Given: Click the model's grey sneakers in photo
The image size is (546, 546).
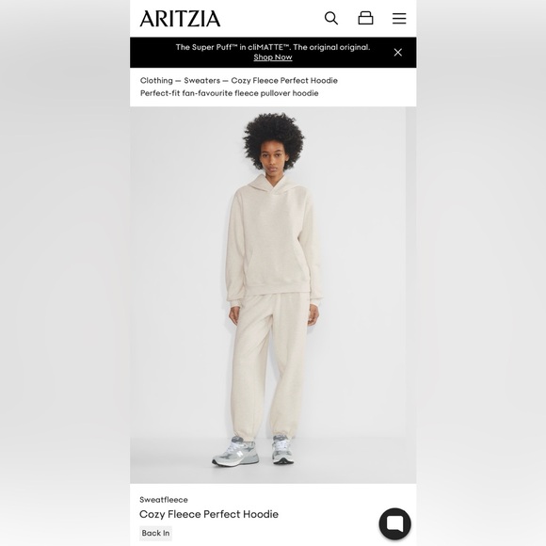Looking at the screenshot, I should 253,450.
